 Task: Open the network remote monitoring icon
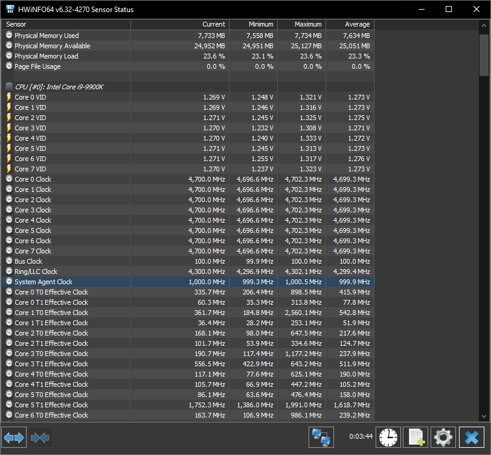pyautogui.click(x=321, y=437)
